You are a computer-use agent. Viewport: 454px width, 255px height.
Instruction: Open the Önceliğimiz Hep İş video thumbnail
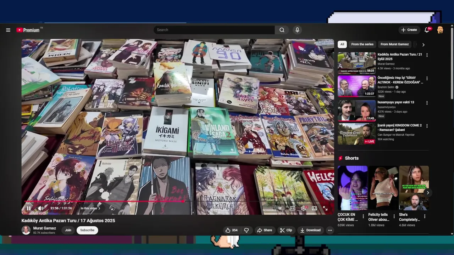pyautogui.click(x=356, y=86)
